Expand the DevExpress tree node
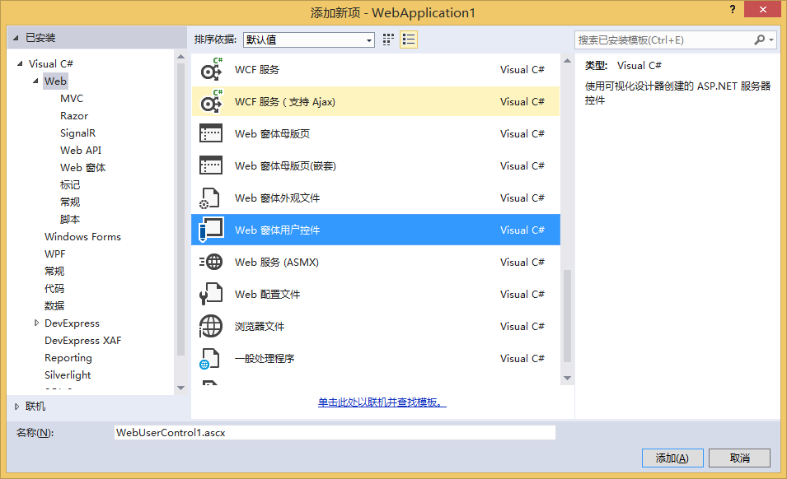Image resolution: width=787 pixels, height=479 pixels. (36, 323)
